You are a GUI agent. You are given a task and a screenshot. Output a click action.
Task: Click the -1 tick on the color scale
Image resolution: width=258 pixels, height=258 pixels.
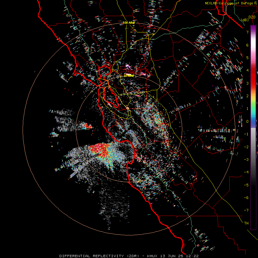tap(246, 134)
